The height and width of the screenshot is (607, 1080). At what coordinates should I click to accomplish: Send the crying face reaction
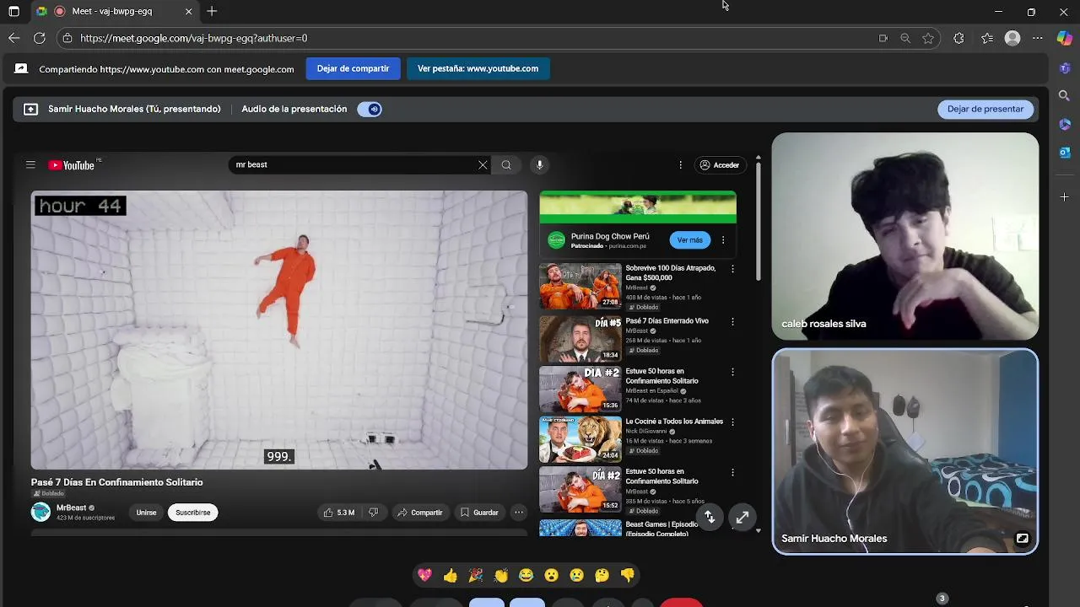577,575
